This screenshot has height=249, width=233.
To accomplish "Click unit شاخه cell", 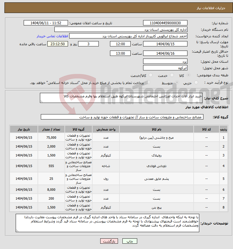I will click(x=106, y=166).
